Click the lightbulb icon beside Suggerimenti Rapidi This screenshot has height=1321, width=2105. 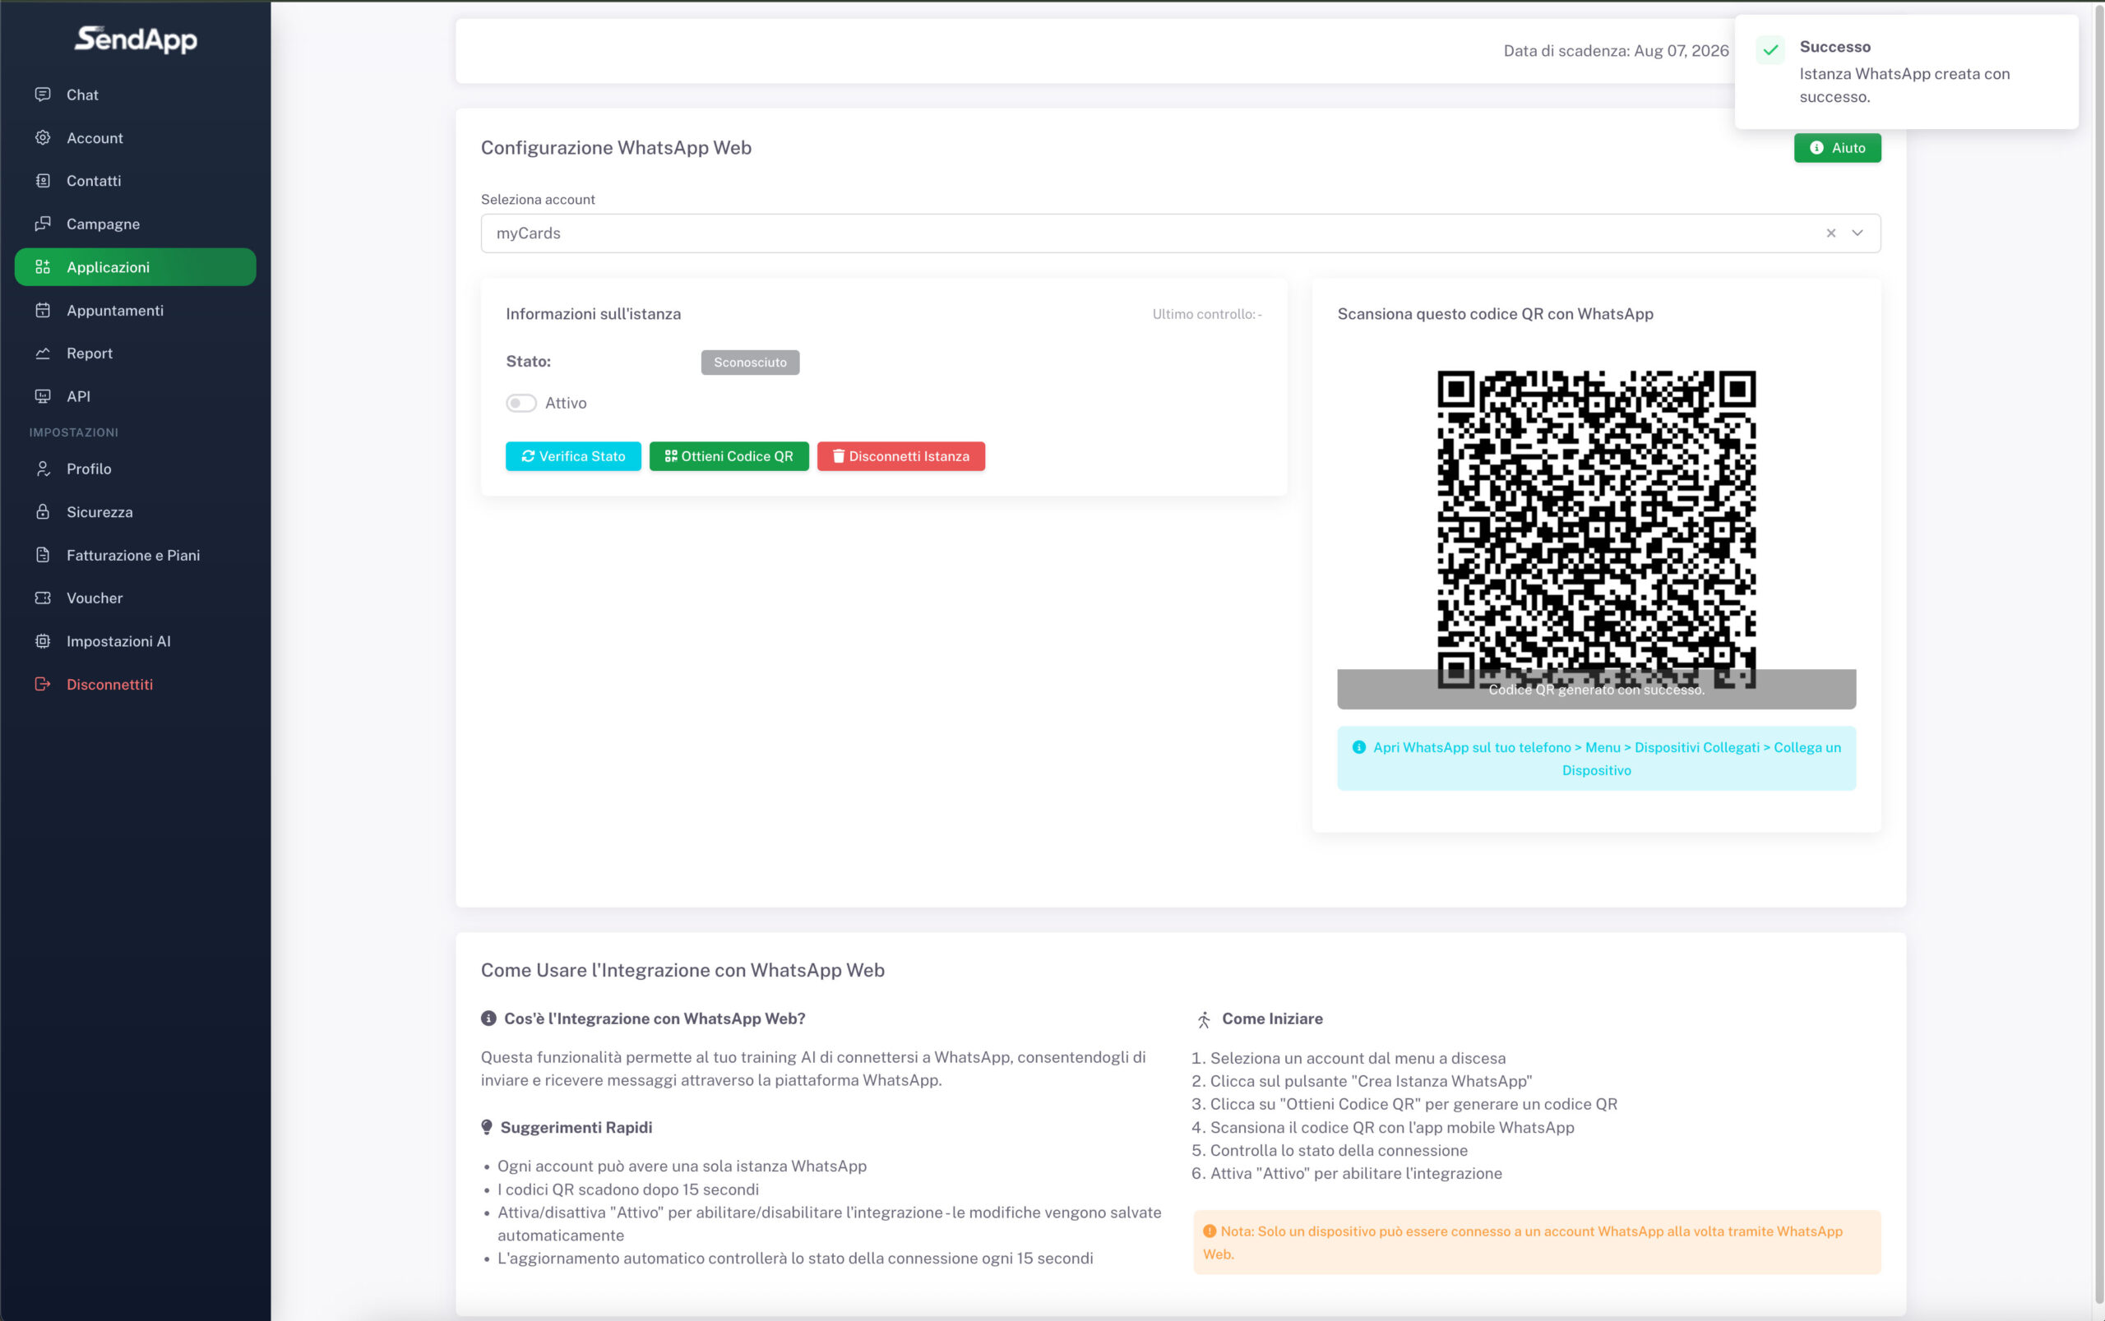[x=487, y=1128]
